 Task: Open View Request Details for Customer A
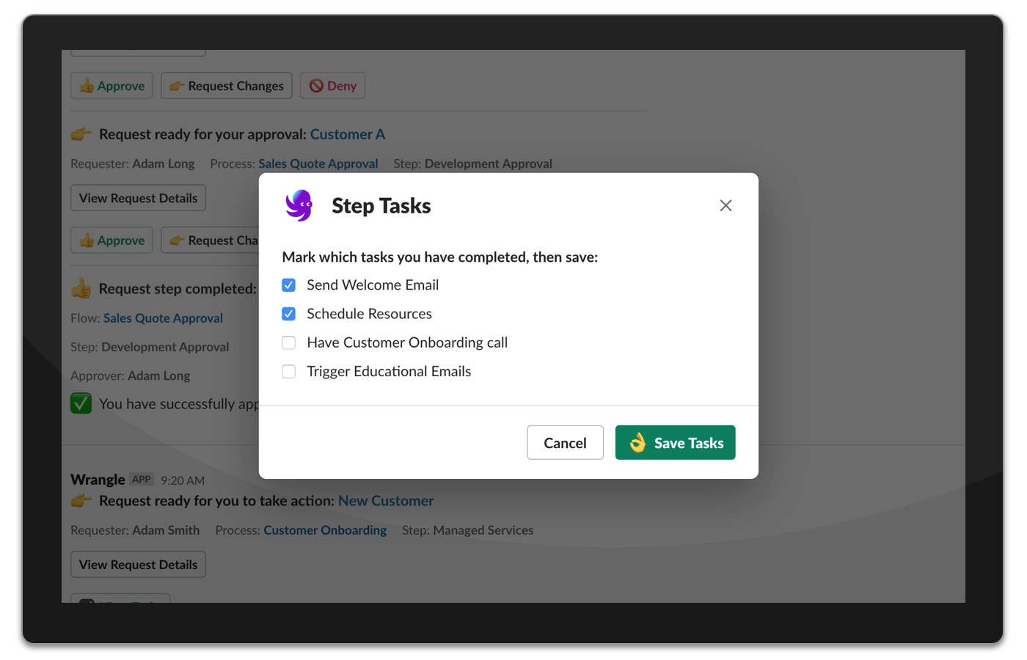pos(138,198)
